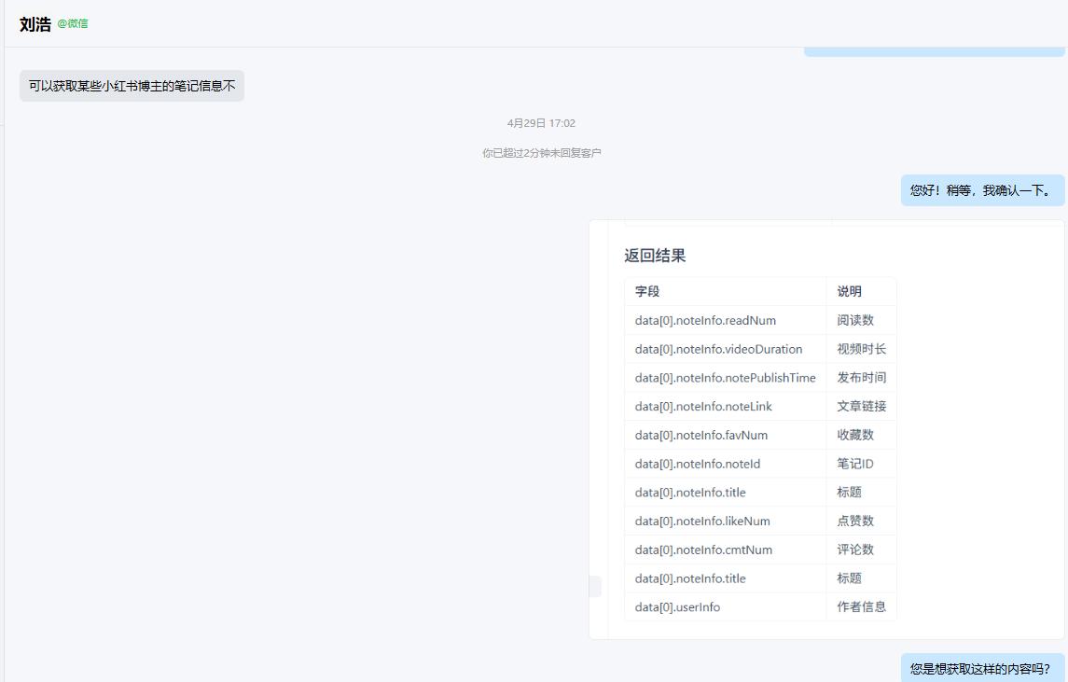Click the message 可以获取某些小红书博主的笔记信息不
1068x682 pixels.
point(132,86)
